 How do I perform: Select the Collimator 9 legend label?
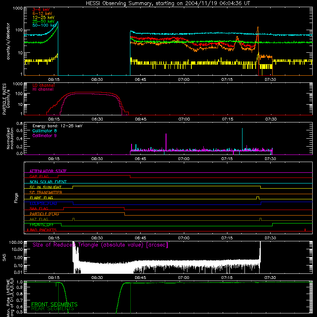[44, 136]
